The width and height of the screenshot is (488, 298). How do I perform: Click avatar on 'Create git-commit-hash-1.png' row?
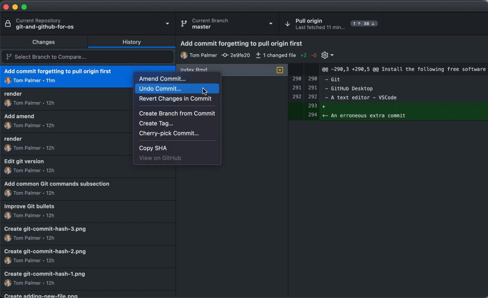click(x=8, y=283)
